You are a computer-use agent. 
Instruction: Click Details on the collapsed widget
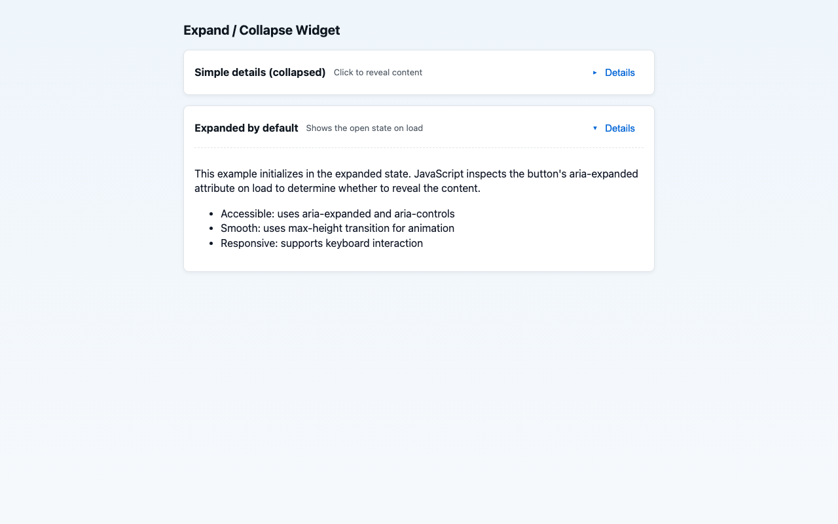pos(619,73)
